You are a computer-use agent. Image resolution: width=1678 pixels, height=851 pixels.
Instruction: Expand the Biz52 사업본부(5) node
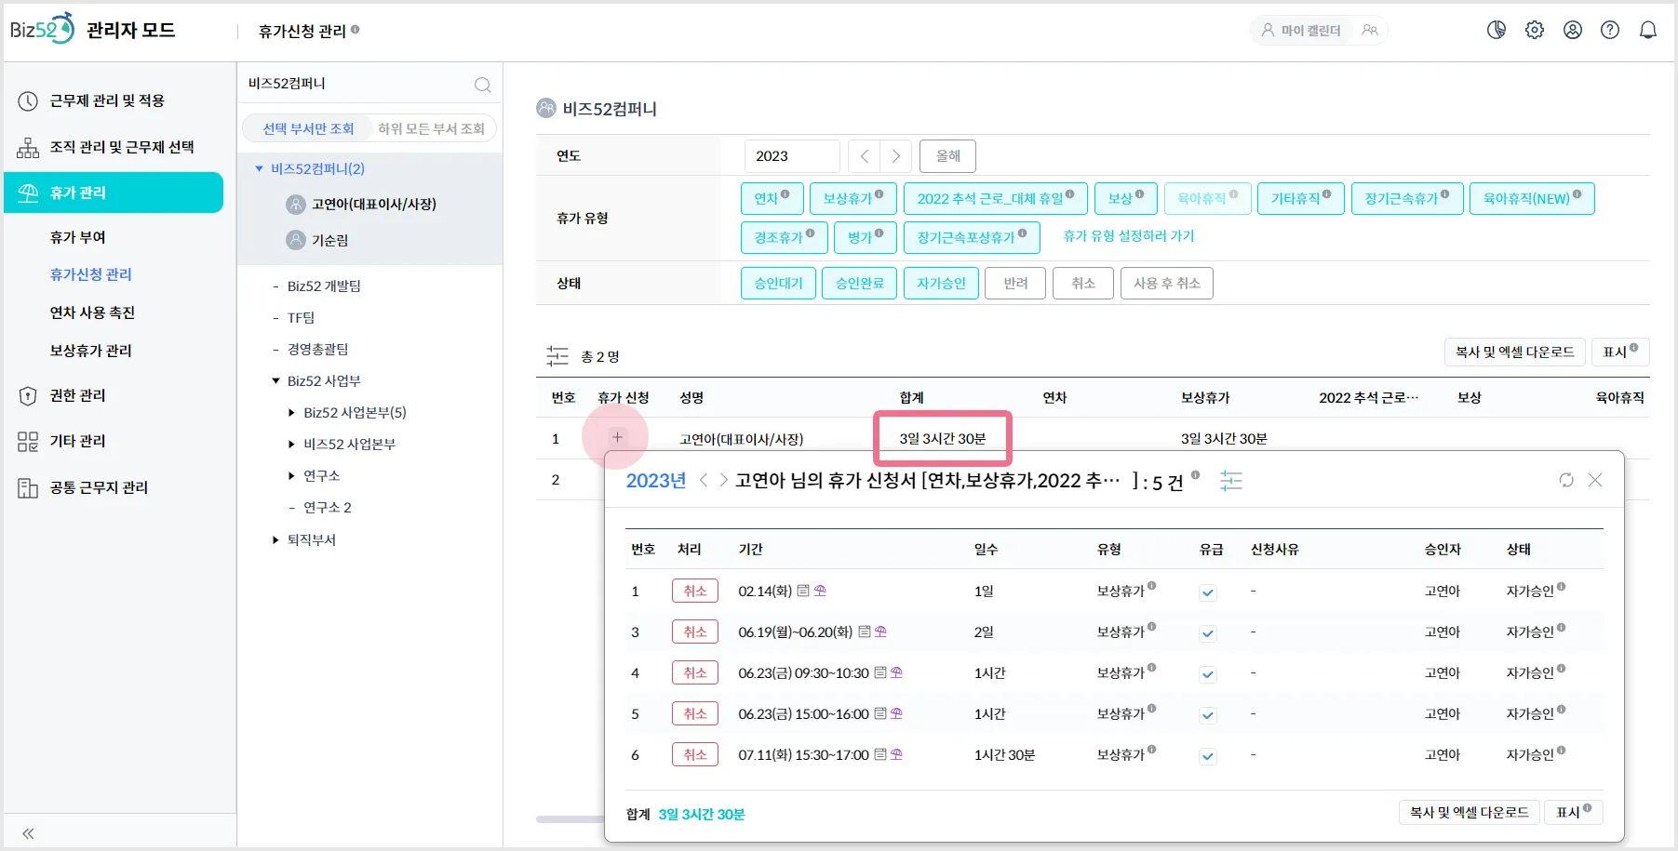coord(291,412)
